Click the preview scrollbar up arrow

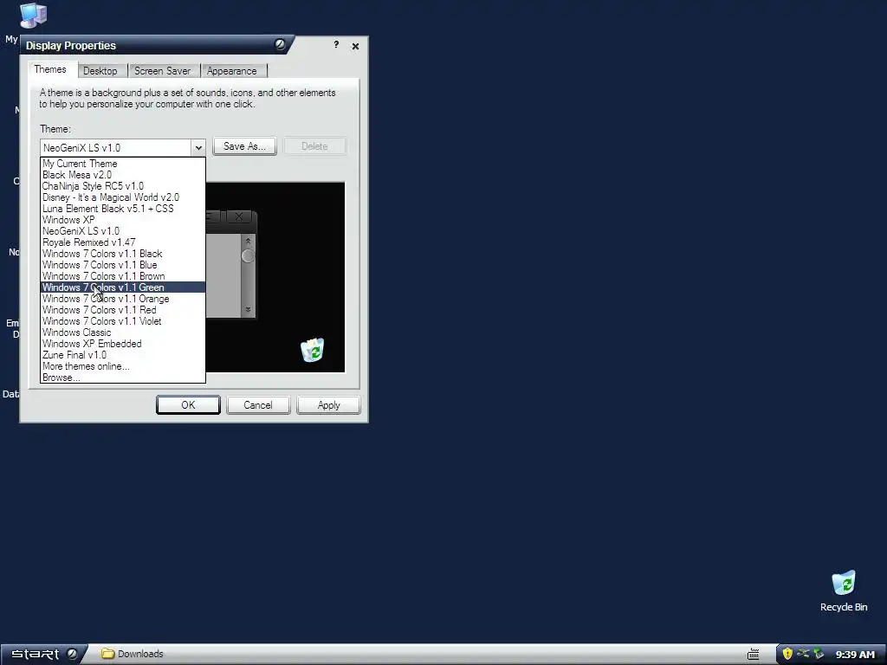pyautogui.click(x=248, y=242)
